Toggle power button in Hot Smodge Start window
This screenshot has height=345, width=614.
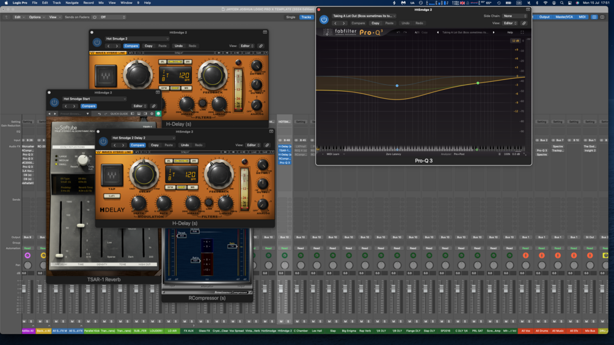pyautogui.click(x=54, y=103)
